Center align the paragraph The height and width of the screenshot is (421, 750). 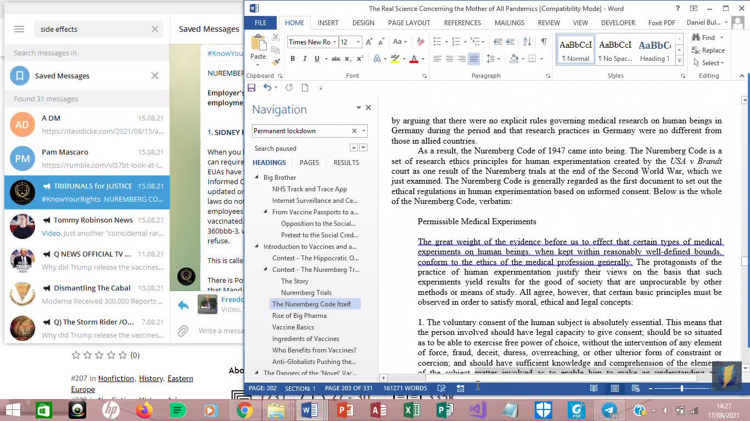450,59
